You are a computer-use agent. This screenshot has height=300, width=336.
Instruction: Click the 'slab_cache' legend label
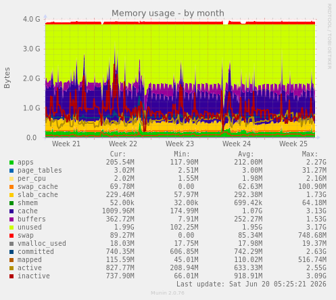pos(38,195)
